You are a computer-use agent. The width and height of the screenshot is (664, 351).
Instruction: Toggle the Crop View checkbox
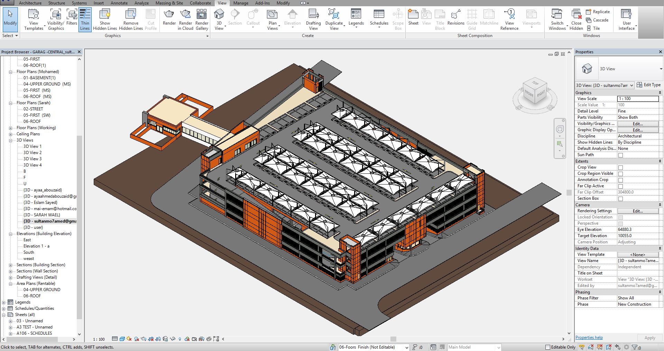coord(620,168)
